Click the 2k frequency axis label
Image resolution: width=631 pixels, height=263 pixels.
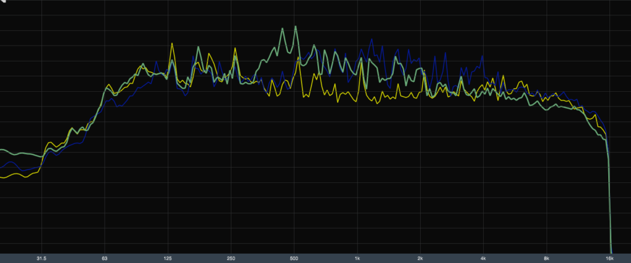click(x=421, y=258)
